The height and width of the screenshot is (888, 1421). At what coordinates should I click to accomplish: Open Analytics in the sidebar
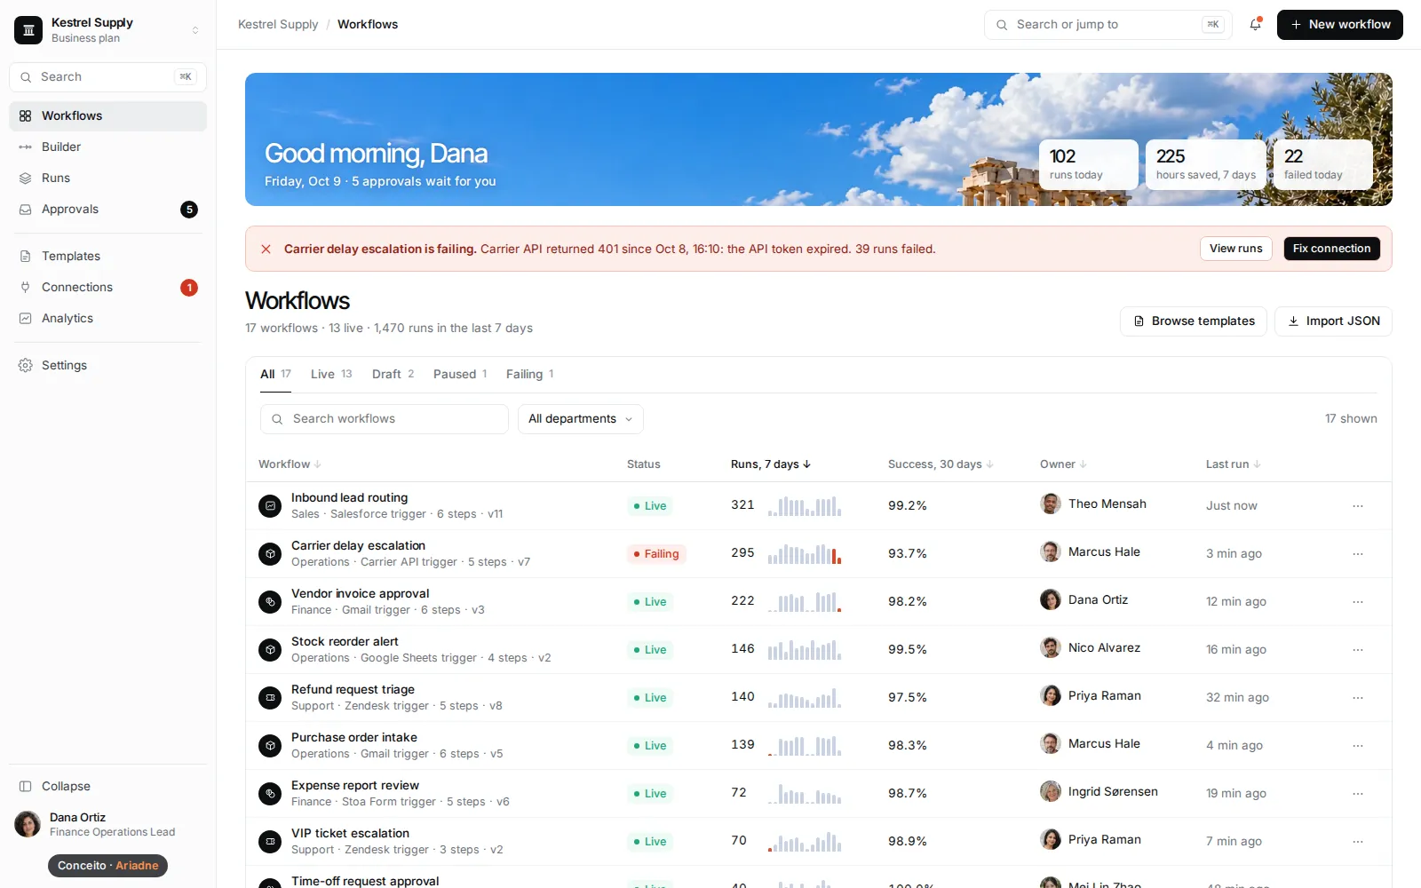(x=107, y=319)
